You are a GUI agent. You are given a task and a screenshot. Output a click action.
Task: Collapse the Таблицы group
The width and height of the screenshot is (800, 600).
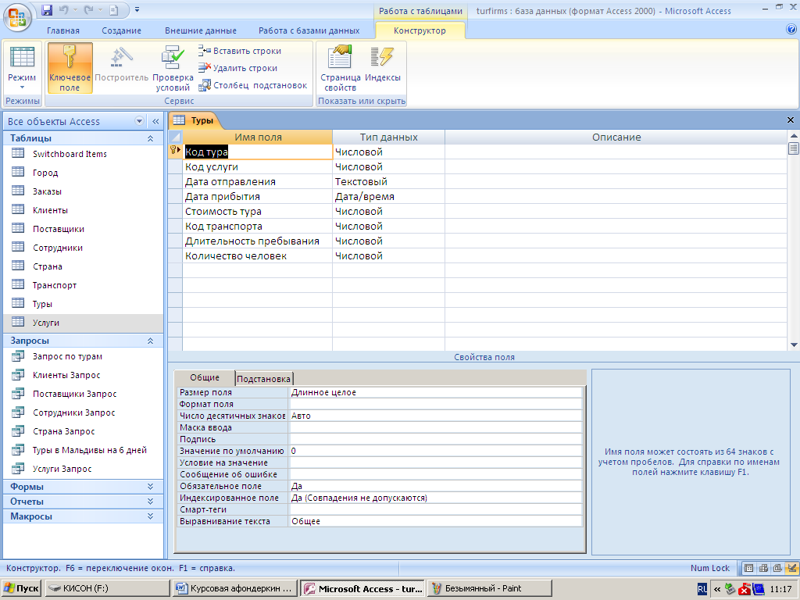click(x=150, y=138)
